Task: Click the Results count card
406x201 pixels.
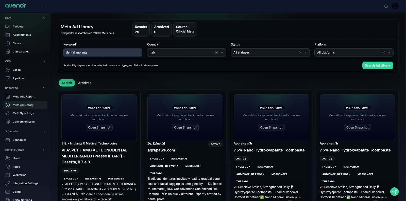Action: (141, 29)
